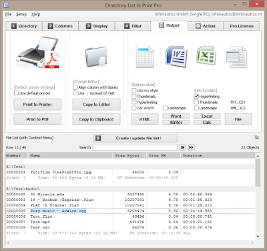Enable Use default printer checkbox
This screenshot has width=267, height=251.
tap(16, 93)
